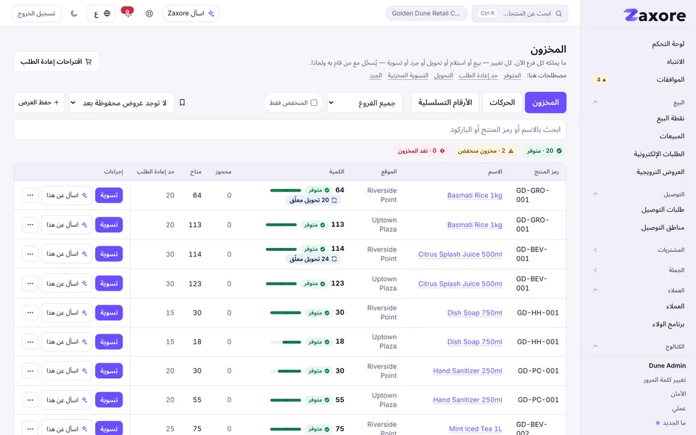Expand the purchases section in sidebar

595,250
